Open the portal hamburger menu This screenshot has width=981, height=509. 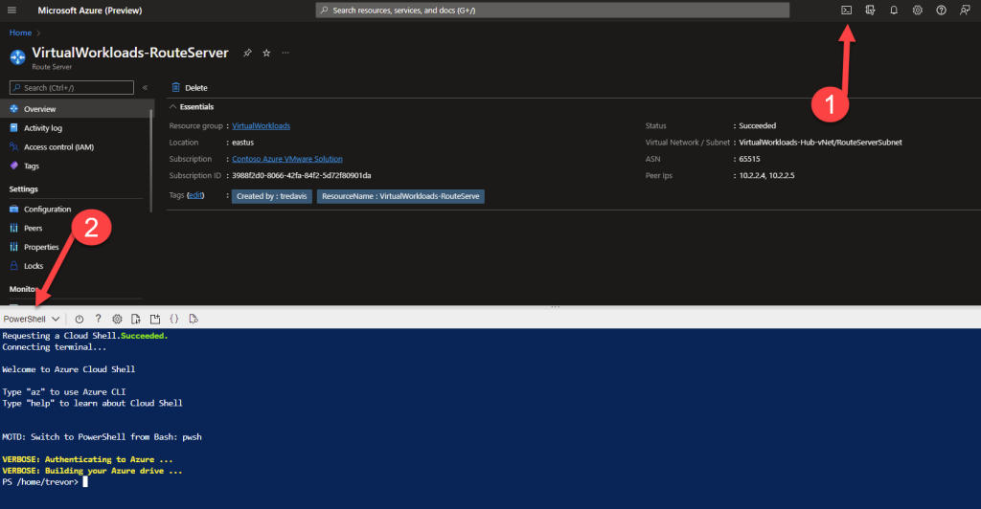[x=11, y=10]
